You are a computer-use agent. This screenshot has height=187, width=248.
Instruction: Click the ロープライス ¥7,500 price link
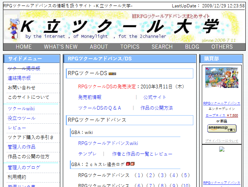221,115
